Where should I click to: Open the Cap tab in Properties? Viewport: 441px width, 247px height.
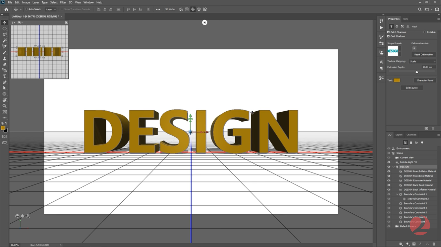coord(402,26)
